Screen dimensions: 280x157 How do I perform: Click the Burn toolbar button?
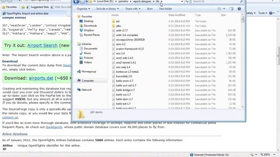(150, 9)
